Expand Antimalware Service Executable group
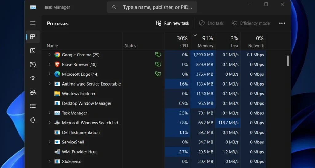Image resolution: width=315 pixels, height=168 pixels. pyautogui.click(x=50, y=84)
